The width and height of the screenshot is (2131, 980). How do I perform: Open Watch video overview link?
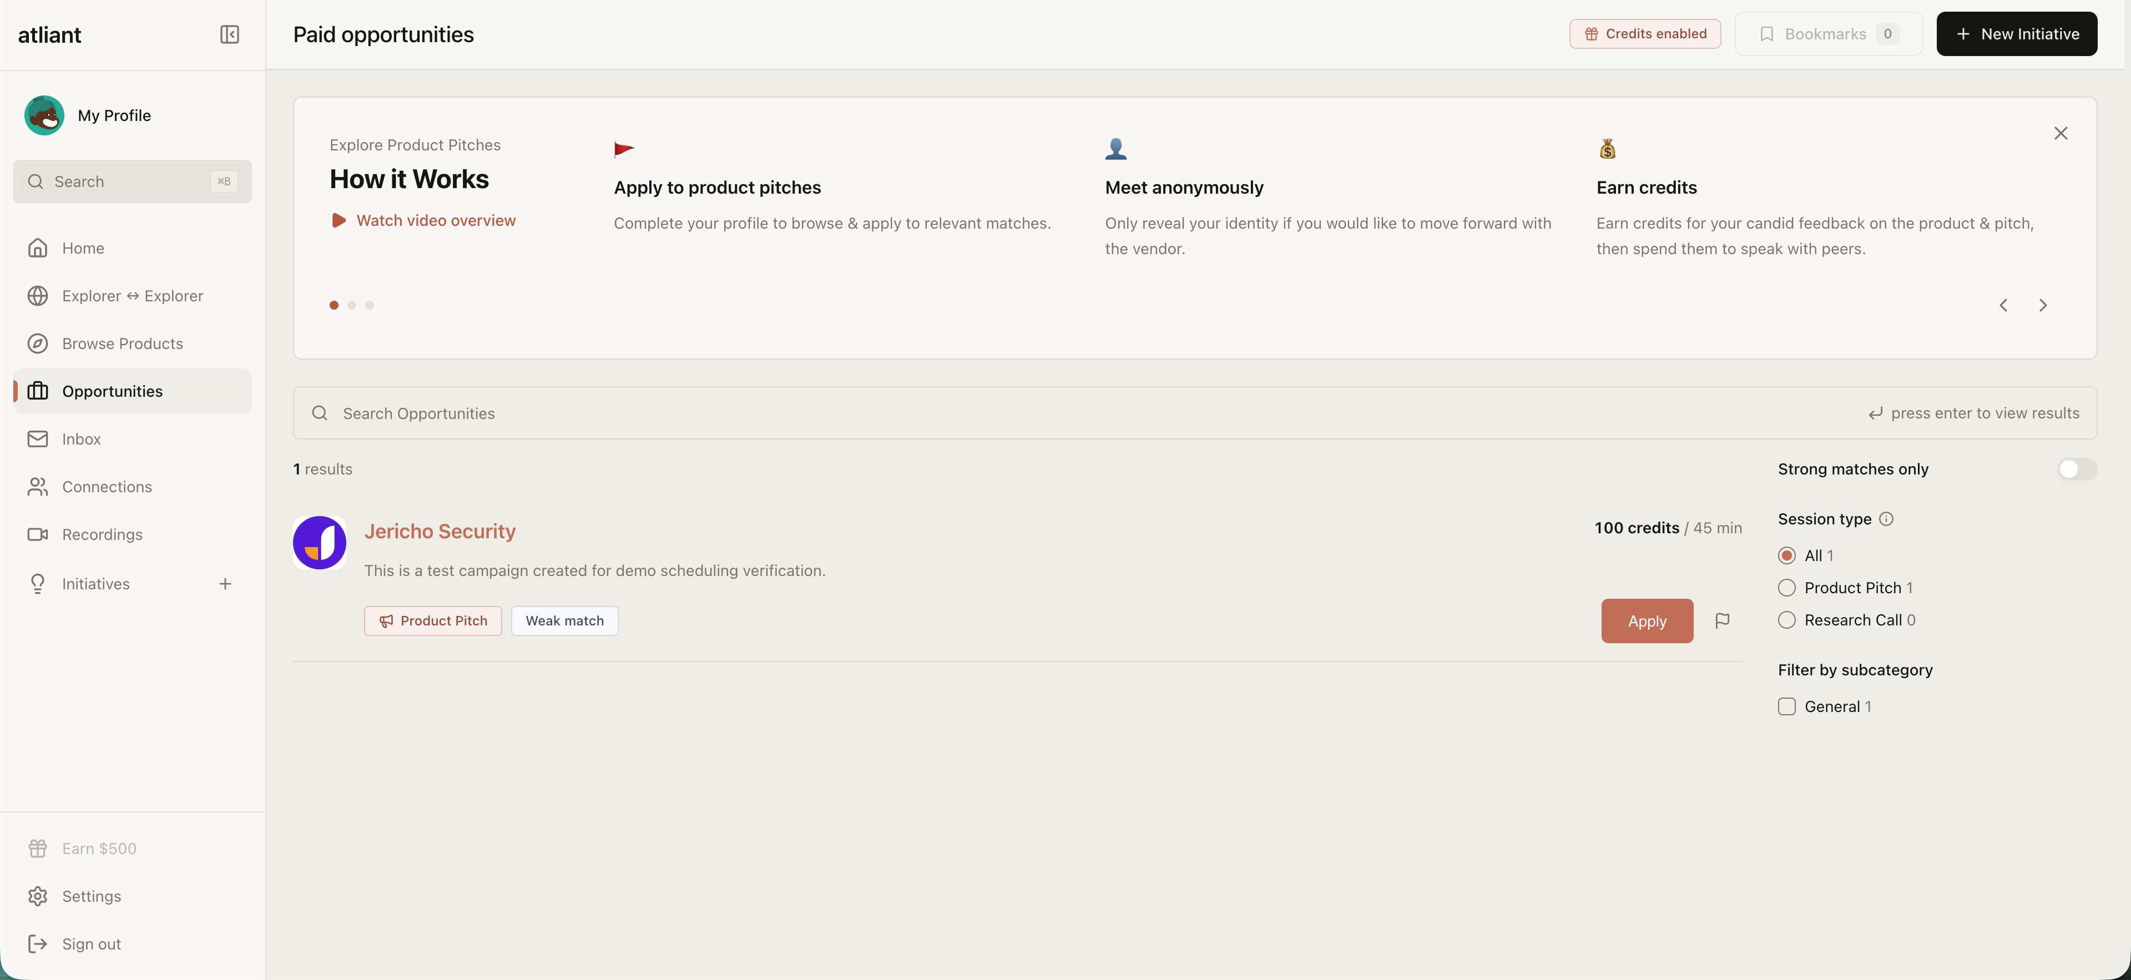pos(435,220)
